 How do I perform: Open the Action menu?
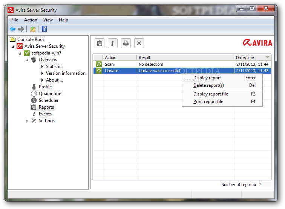31,20
